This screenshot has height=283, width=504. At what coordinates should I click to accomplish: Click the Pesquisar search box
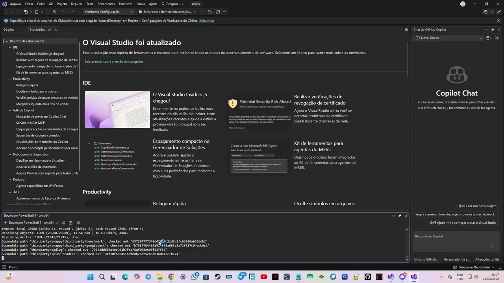click(172, 4)
